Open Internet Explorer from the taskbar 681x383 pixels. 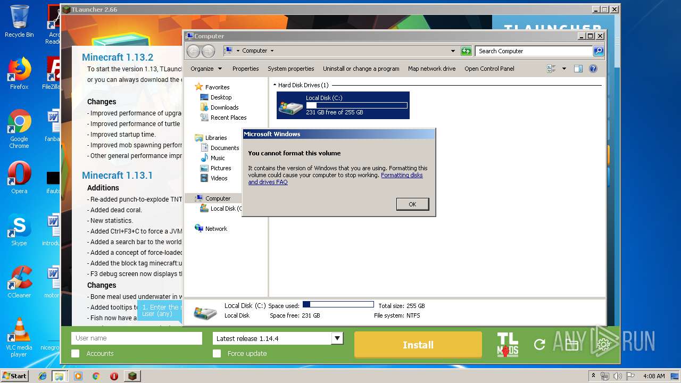tap(43, 376)
